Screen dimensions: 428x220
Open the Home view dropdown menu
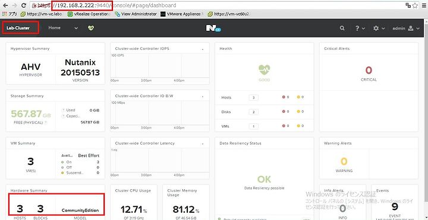point(63,28)
